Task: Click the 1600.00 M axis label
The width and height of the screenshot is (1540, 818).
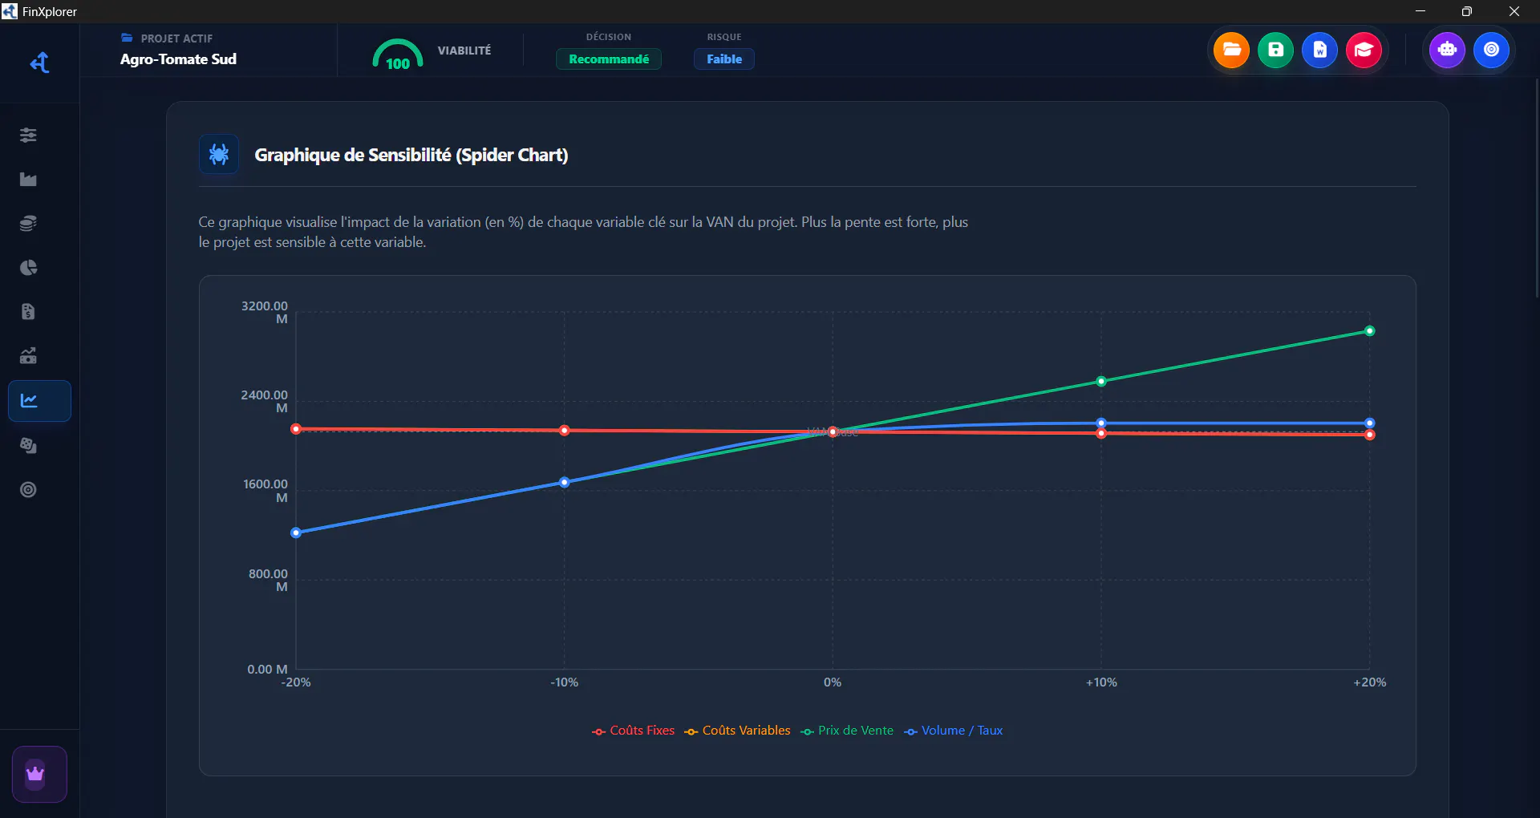Action: [265, 491]
